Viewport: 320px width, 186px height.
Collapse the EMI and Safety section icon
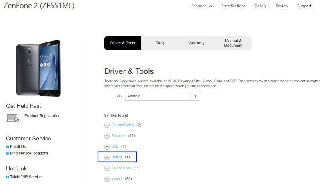pos(107,125)
